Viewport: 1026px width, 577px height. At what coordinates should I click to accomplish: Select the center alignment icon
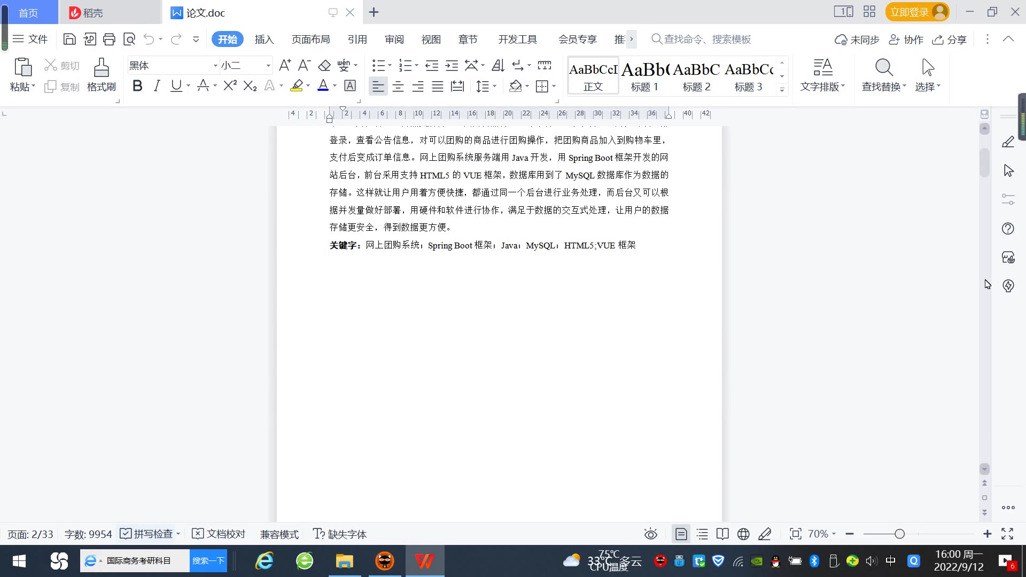(398, 87)
